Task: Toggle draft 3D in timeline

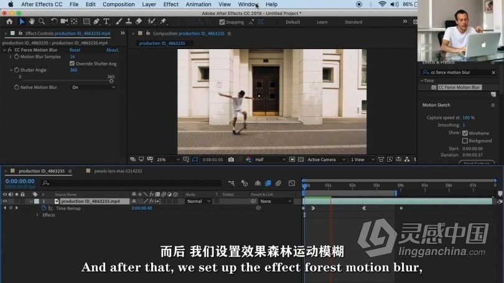Action: (245, 183)
